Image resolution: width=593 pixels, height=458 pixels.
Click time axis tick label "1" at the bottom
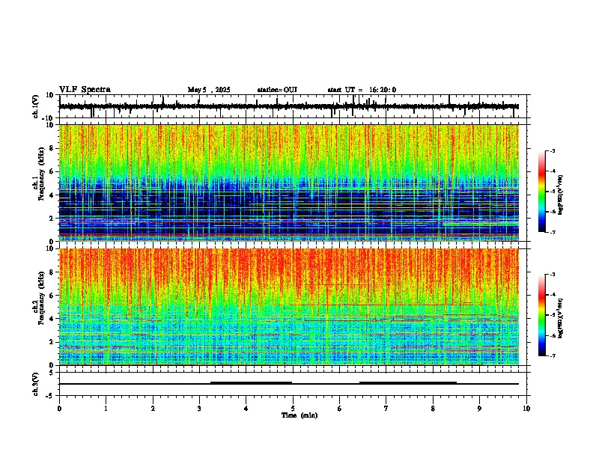[x=106, y=409]
